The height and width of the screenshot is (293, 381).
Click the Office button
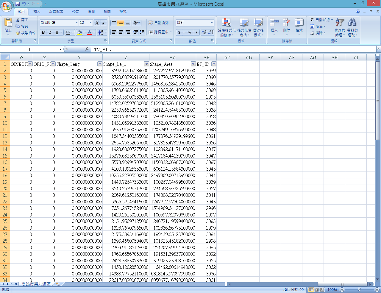6,6
